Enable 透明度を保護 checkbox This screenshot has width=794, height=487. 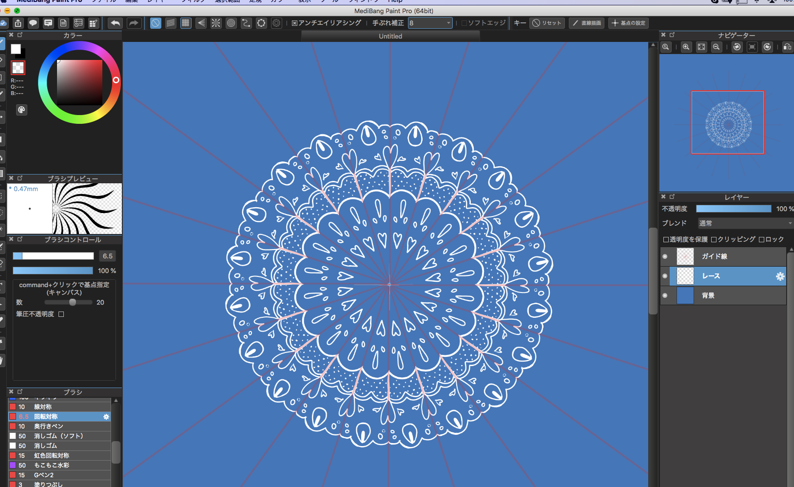coord(666,239)
